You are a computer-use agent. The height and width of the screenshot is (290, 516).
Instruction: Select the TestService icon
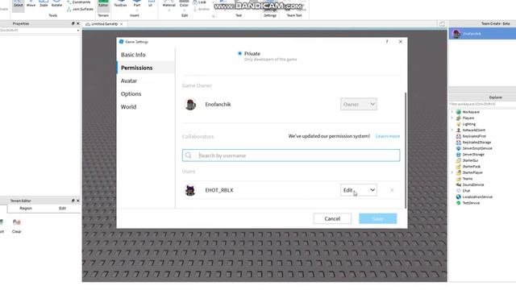pyautogui.click(x=459, y=203)
